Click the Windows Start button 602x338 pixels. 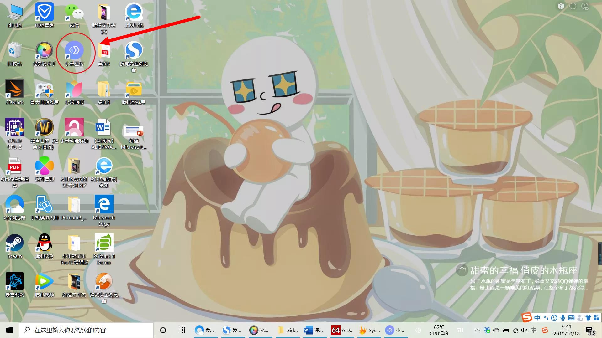point(9,330)
